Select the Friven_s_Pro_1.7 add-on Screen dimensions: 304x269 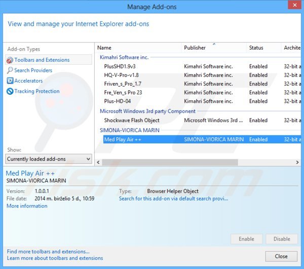tap(123, 84)
